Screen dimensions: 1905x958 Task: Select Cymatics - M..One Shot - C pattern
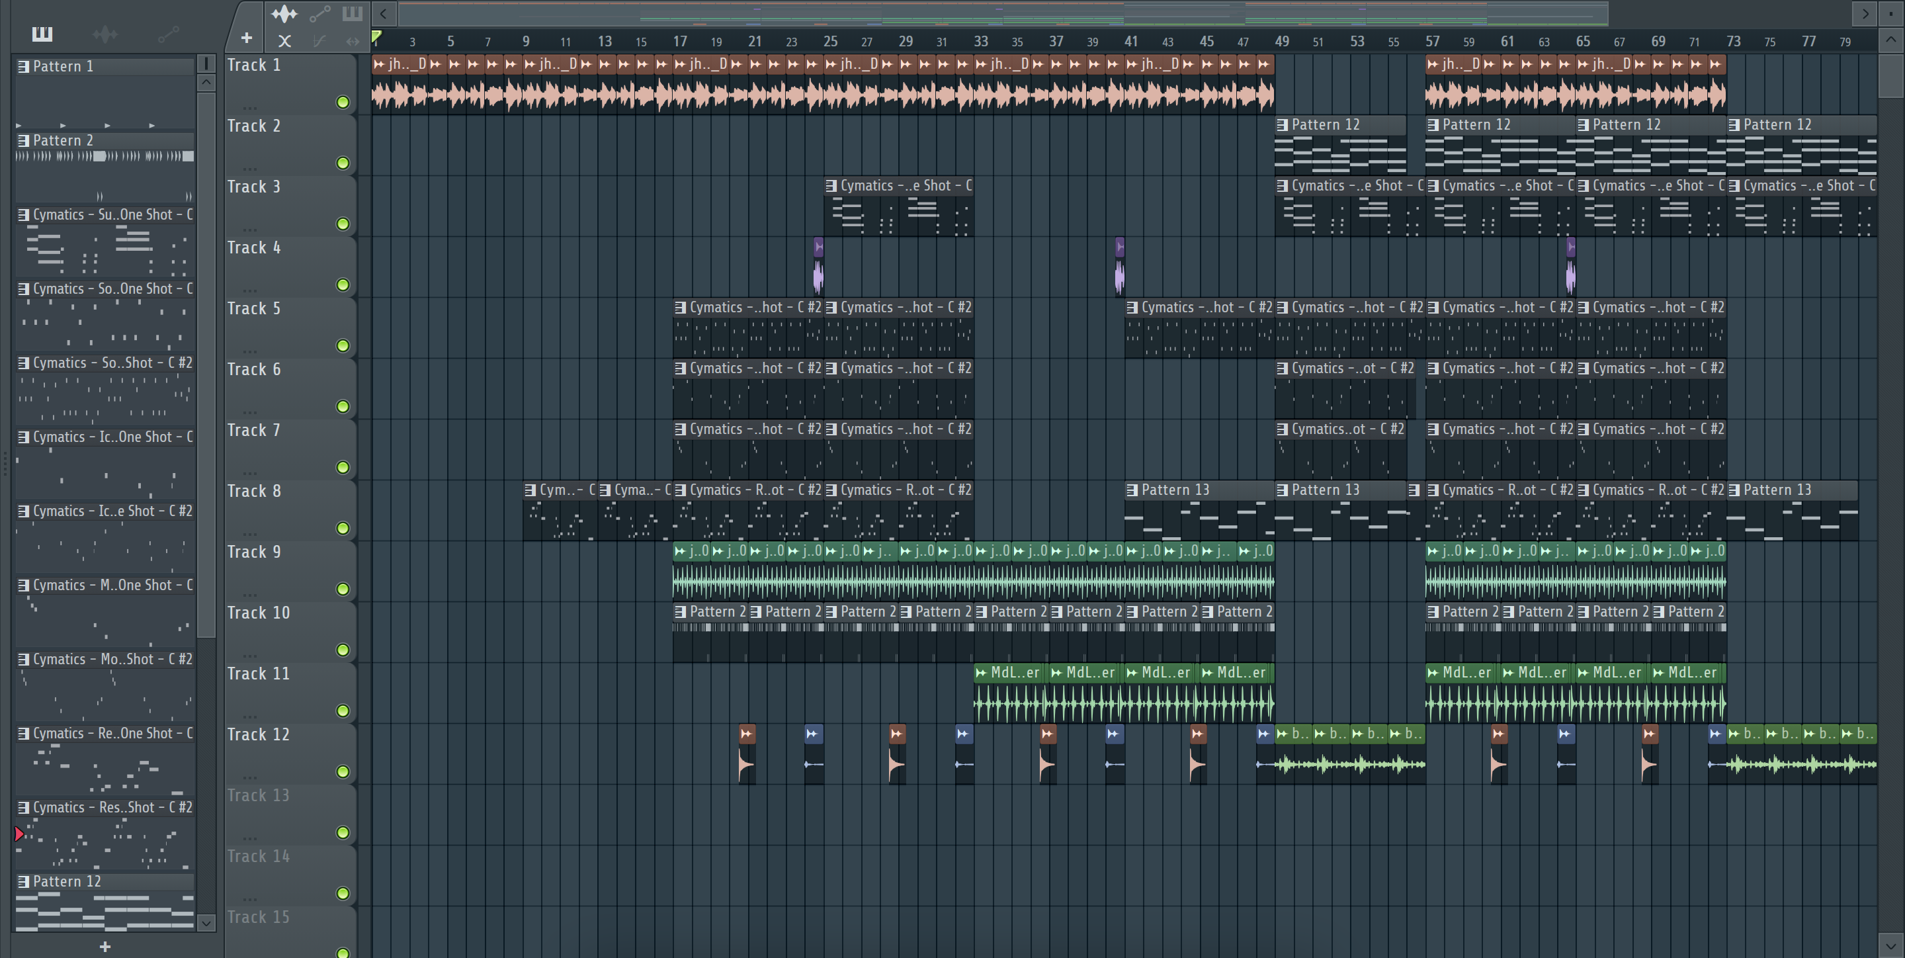105,613
